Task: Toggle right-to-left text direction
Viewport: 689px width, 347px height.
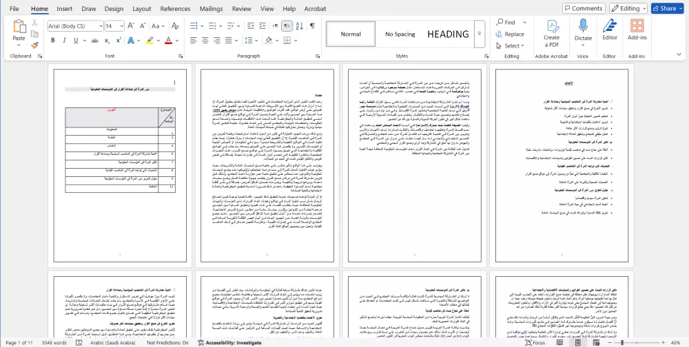Action: pos(287,26)
